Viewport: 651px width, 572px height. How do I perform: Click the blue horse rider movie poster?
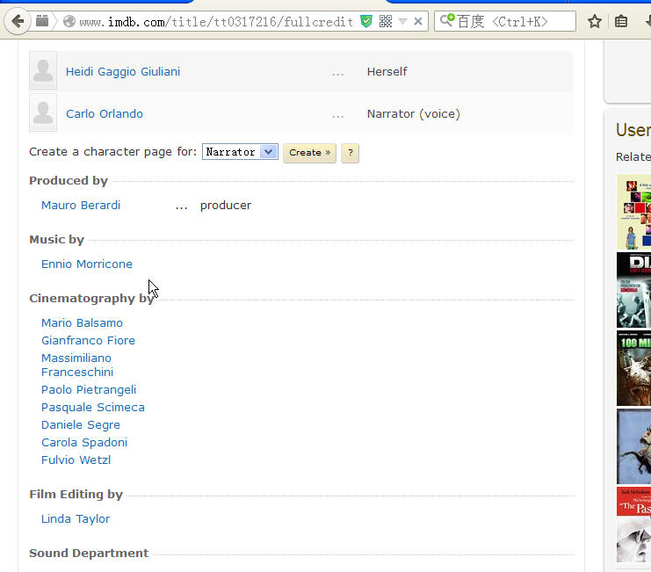tap(633, 446)
